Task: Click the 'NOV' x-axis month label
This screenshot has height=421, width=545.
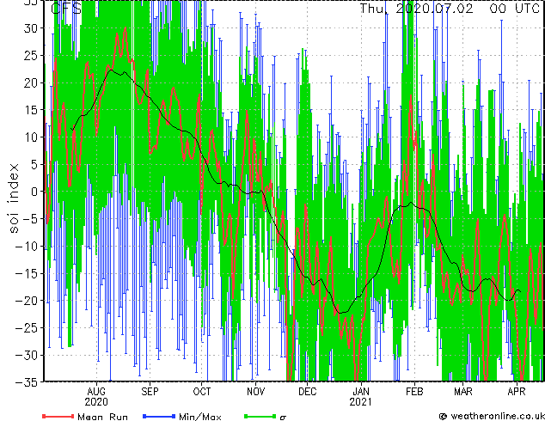Action: coord(256,392)
